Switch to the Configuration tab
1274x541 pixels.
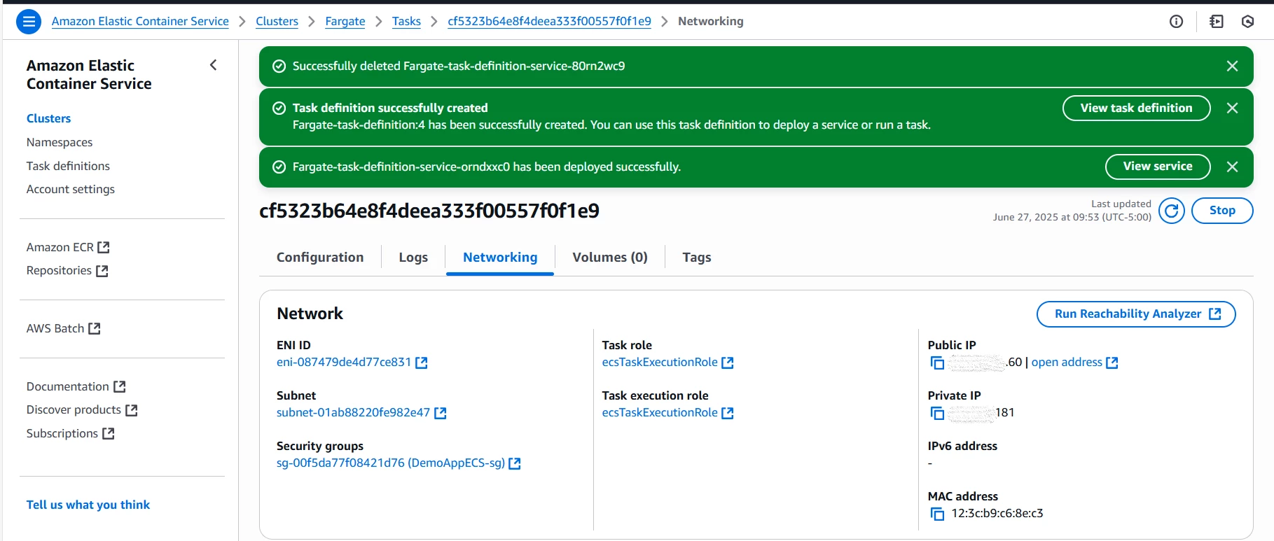[x=320, y=257]
